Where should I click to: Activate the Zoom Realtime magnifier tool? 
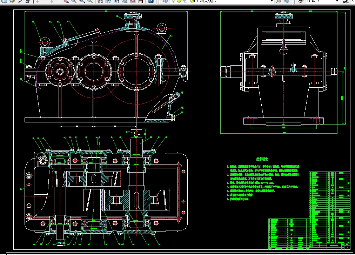point(74,1)
